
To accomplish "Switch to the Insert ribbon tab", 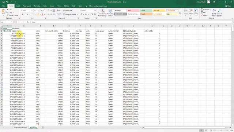I will (18, 6).
